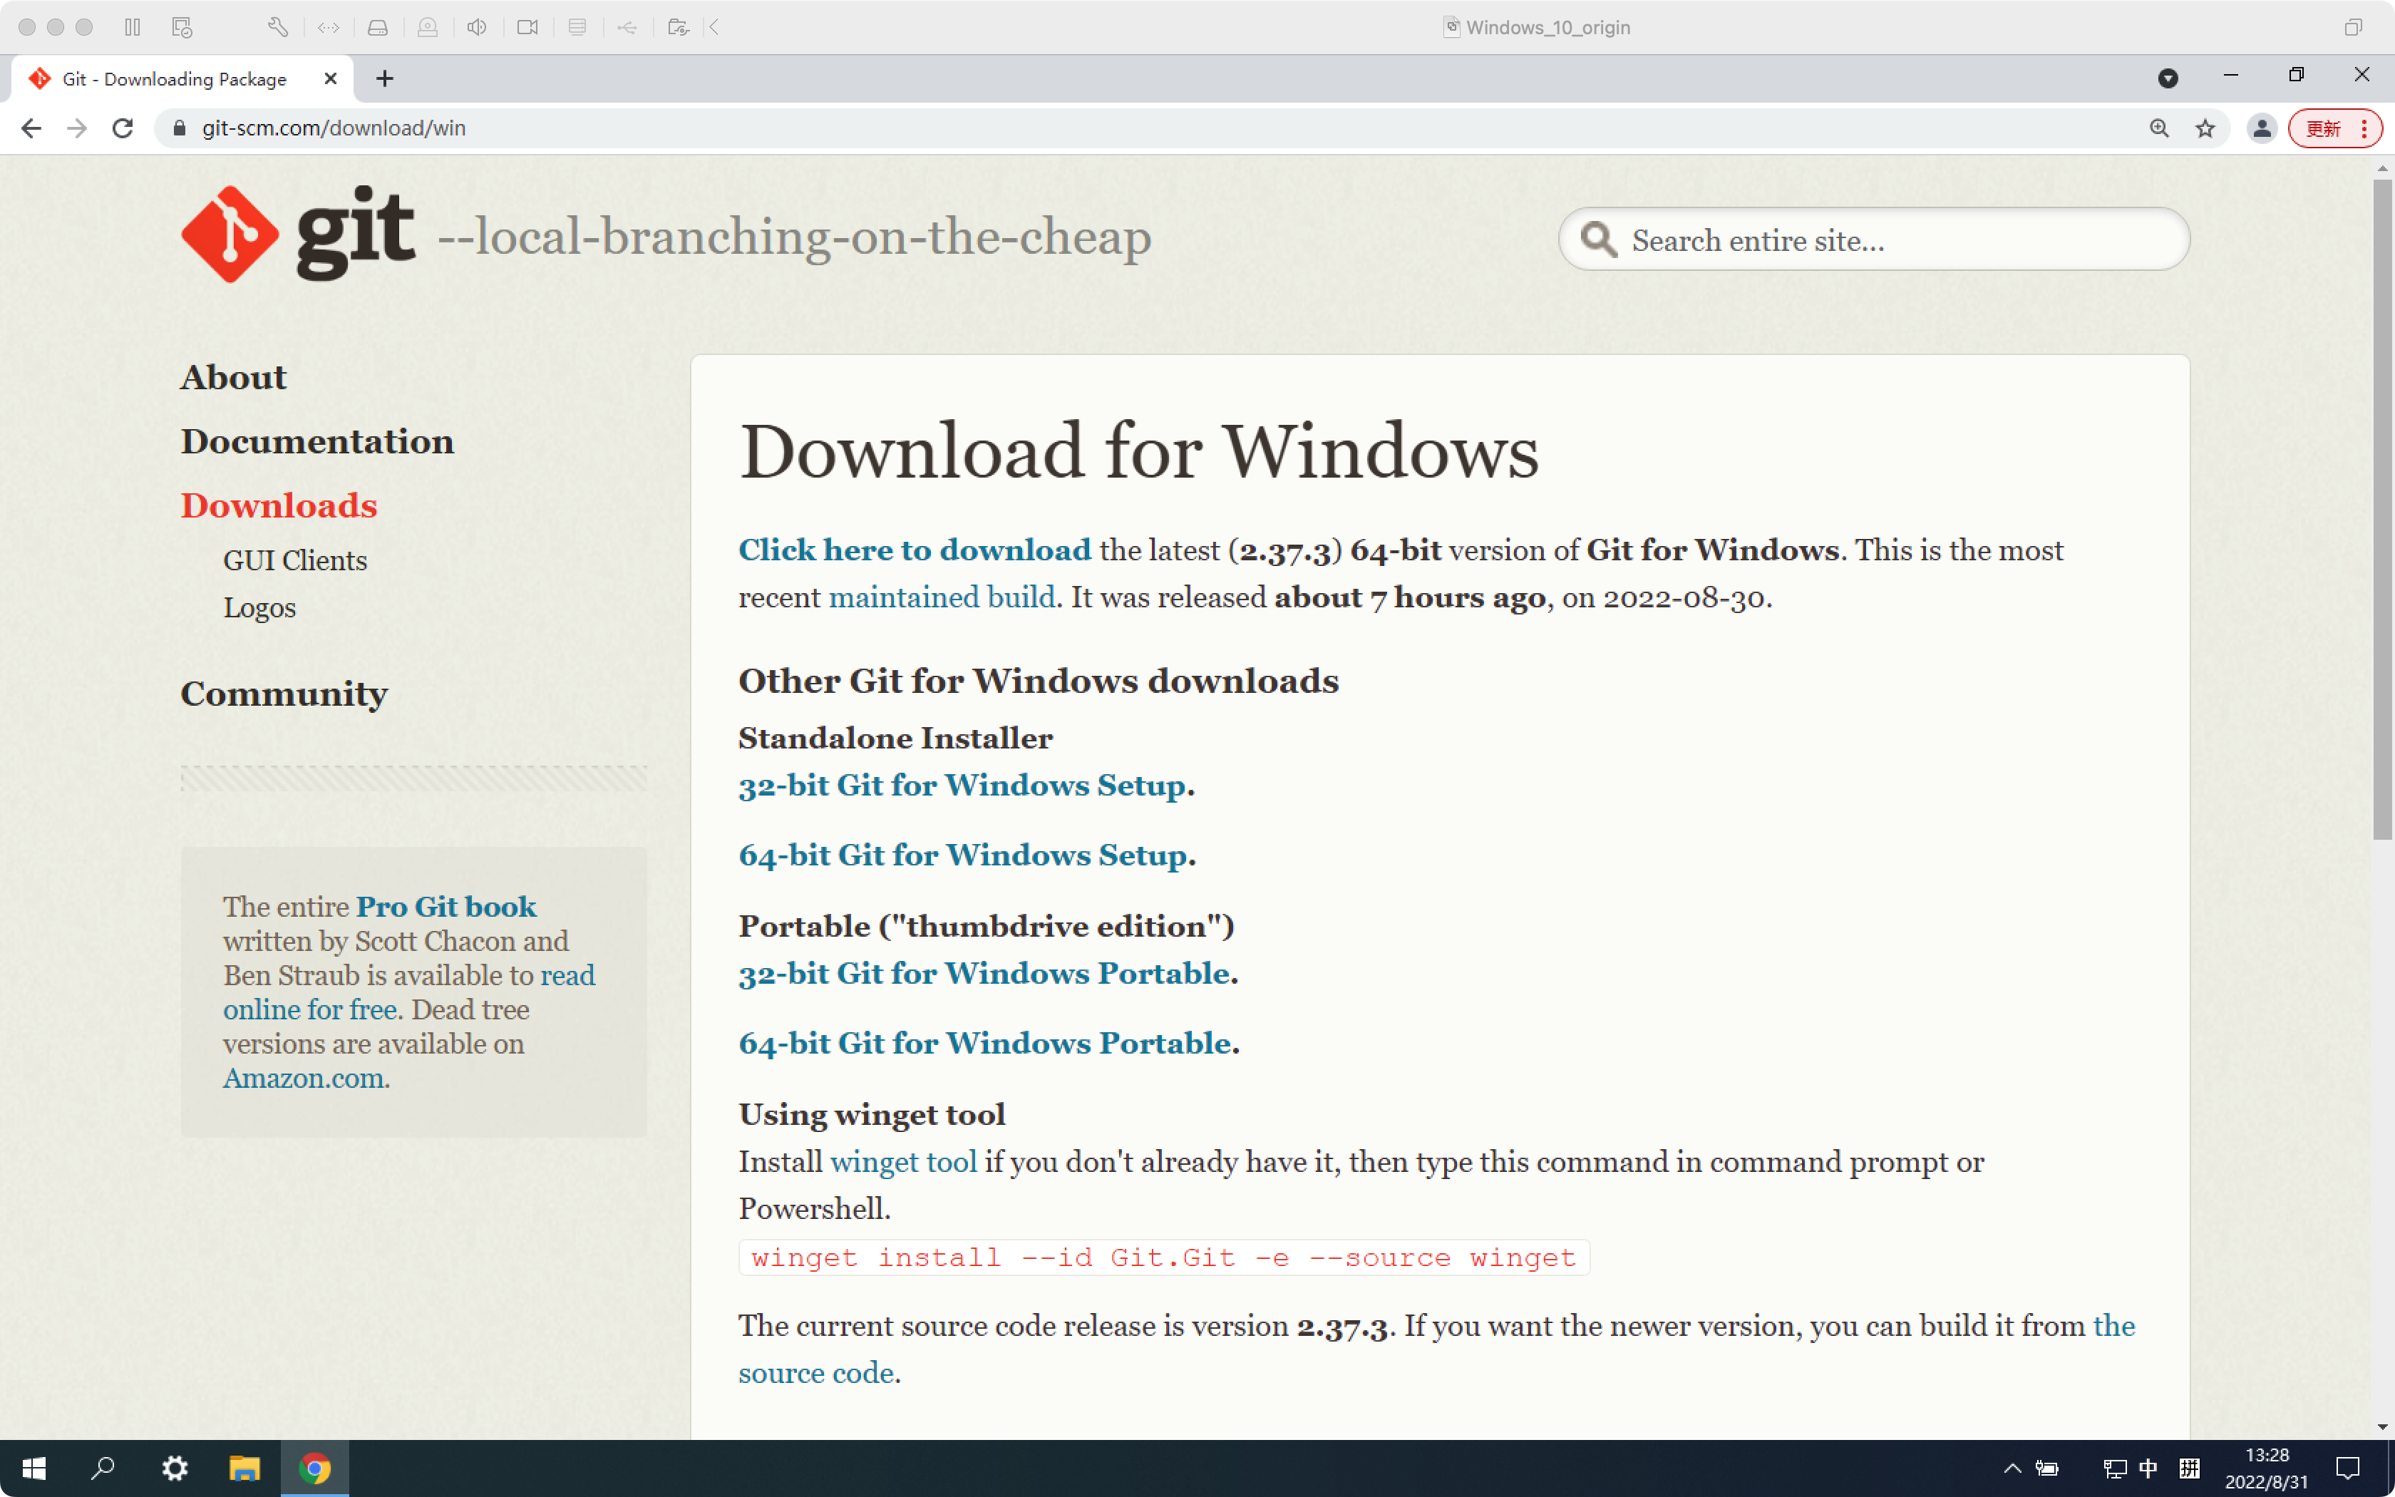2395x1497 pixels.
Task: Open the zoom magnifier icon in address bar
Action: click(x=2158, y=128)
